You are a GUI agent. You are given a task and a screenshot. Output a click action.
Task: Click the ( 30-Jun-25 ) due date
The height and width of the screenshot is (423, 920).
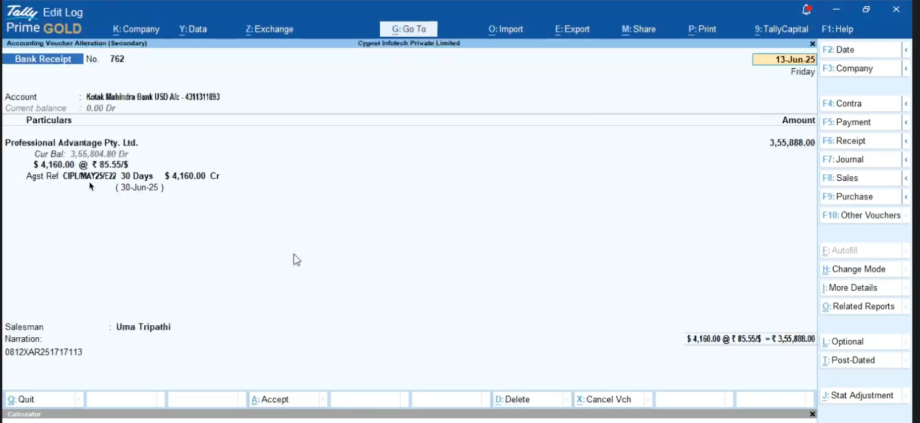tap(140, 188)
